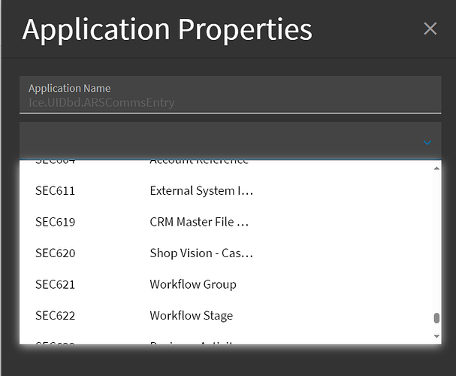Select SEC622 Workflow Stage
This screenshot has width=456, height=376.
point(227,316)
